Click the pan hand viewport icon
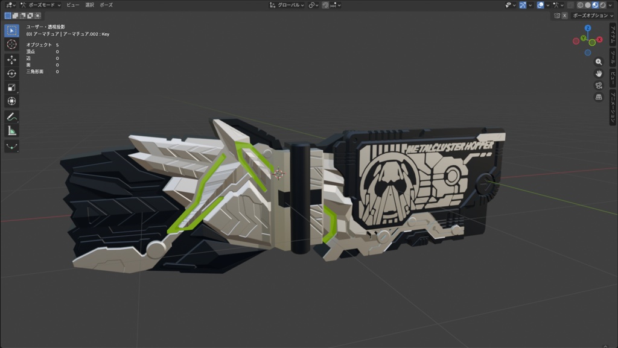Viewport: 618px width, 348px height. click(x=599, y=74)
